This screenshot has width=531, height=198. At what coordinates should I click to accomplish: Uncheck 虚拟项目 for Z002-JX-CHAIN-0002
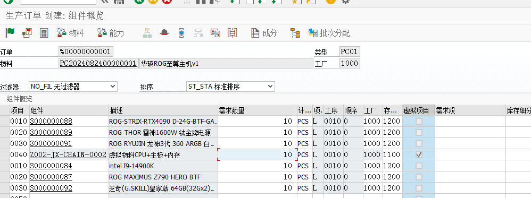(419, 154)
